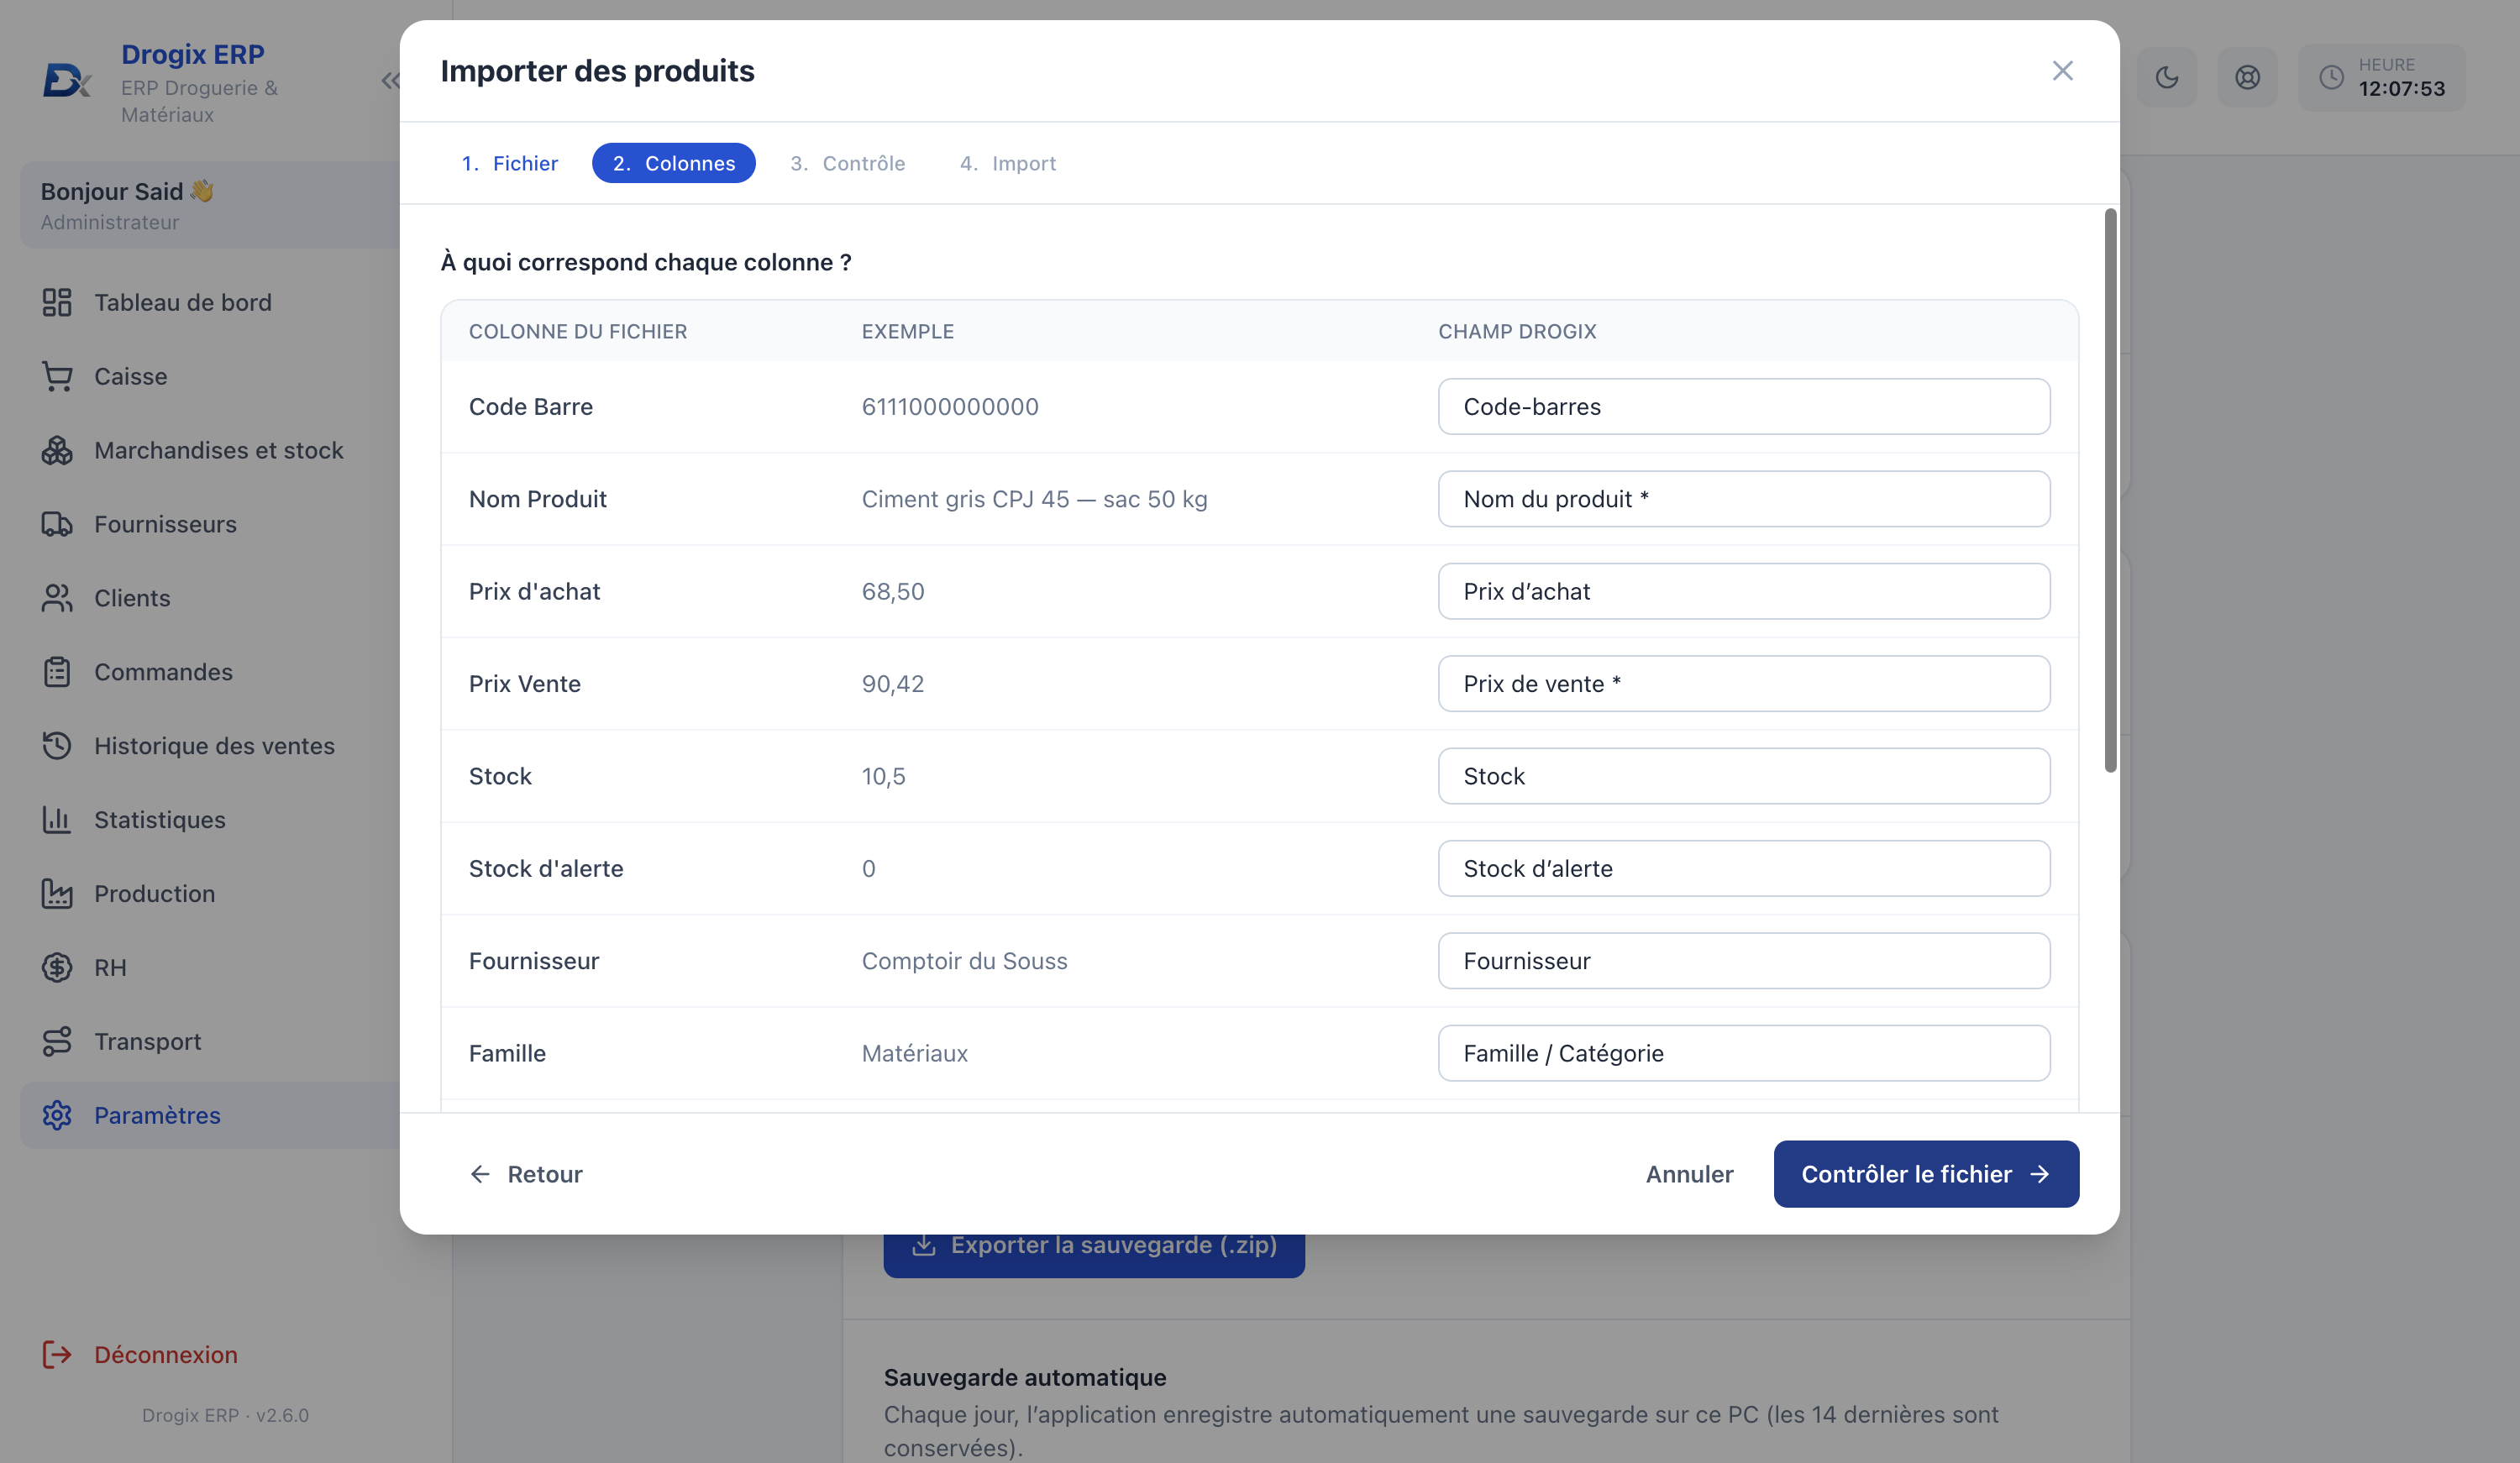Viewport: 2520px width, 1463px height.
Task: Click Contrôler le fichier button
Action: pyautogui.click(x=1926, y=1174)
